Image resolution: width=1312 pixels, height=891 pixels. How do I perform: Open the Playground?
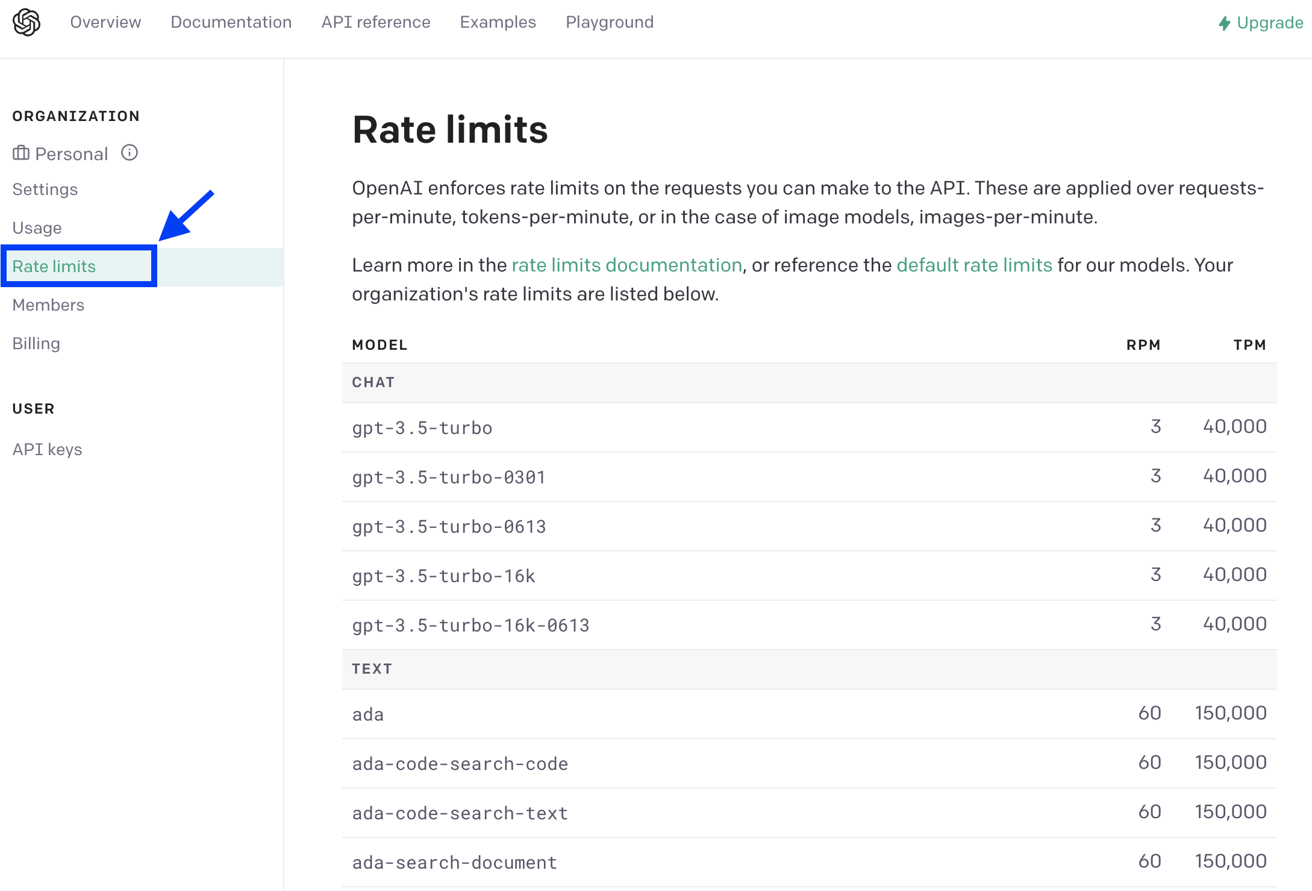tap(609, 22)
